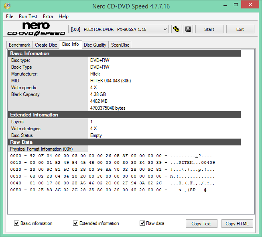
Task: Click the raw data row starting 0030
Action: tap(112, 176)
